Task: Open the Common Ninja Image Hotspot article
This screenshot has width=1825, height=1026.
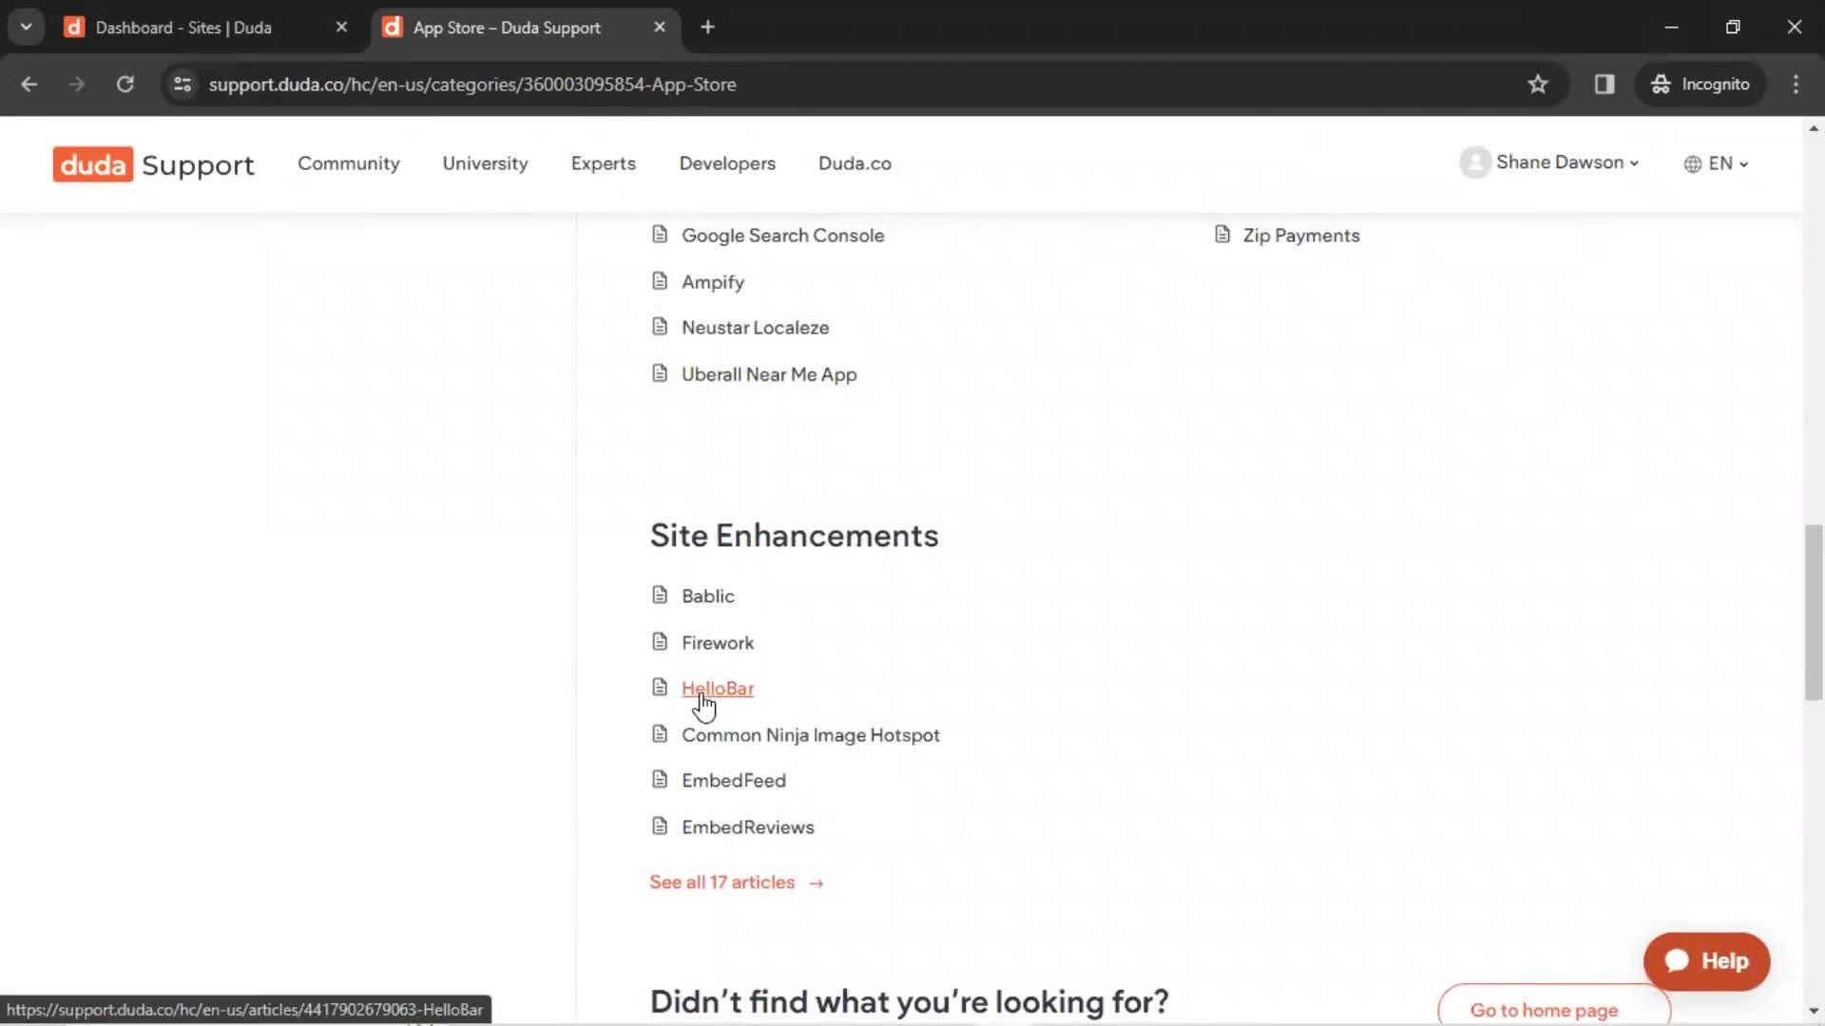Action: 811,735
